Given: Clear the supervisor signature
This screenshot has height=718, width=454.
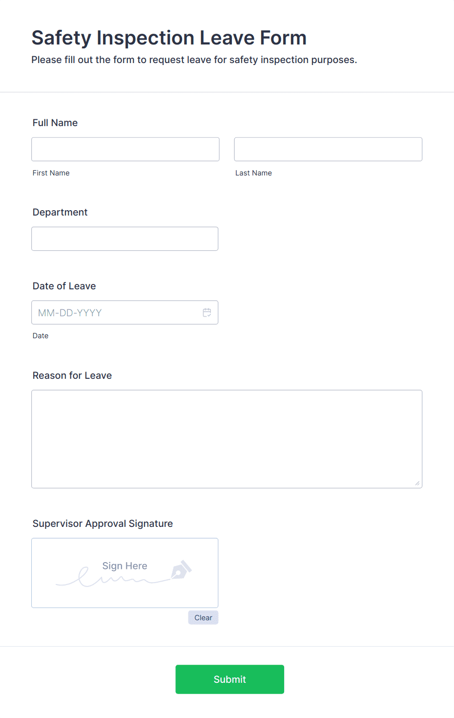Looking at the screenshot, I should click(203, 617).
